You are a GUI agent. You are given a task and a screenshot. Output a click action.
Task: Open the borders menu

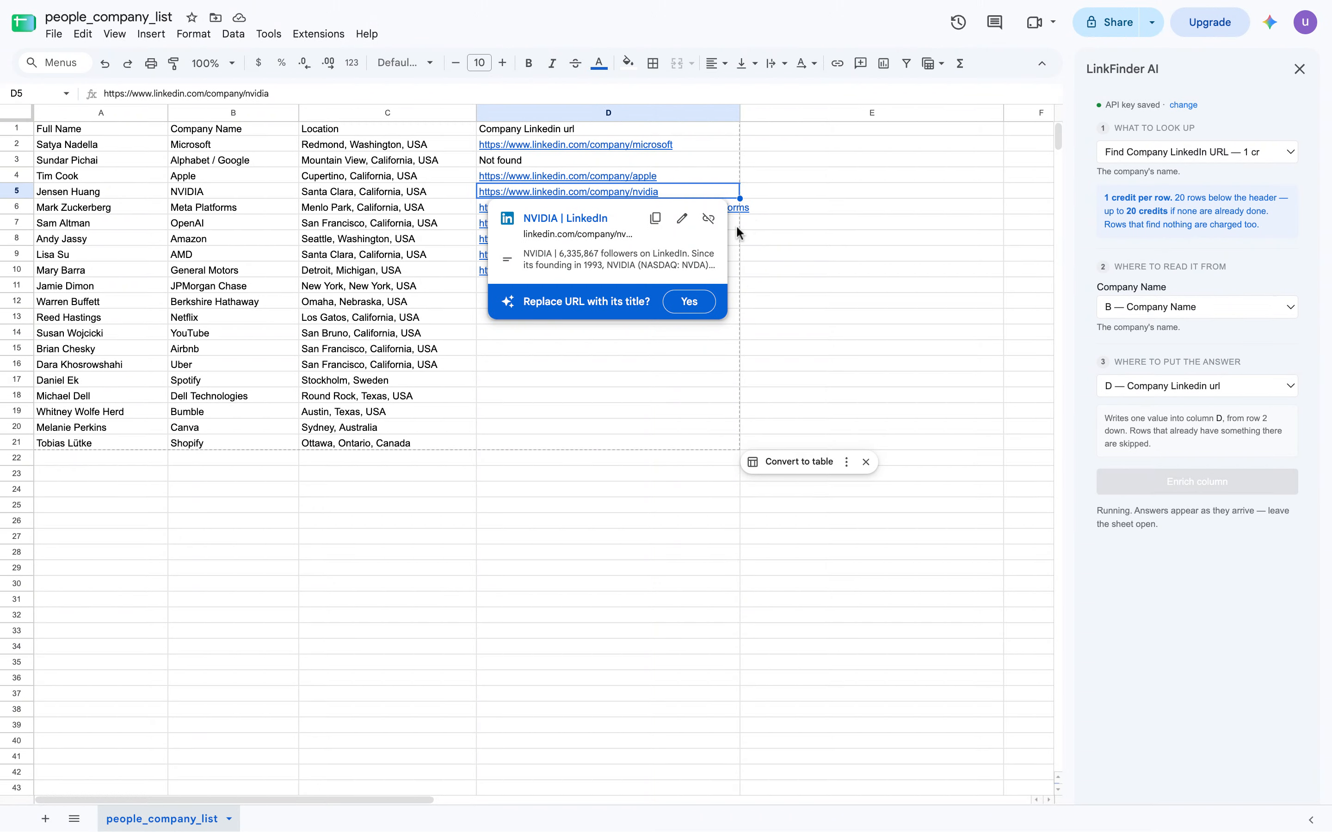pyautogui.click(x=653, y=63)
